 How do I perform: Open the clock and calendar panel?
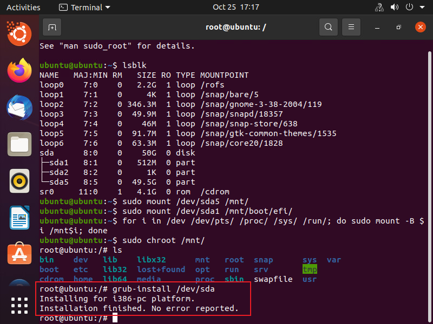point(235,8)
